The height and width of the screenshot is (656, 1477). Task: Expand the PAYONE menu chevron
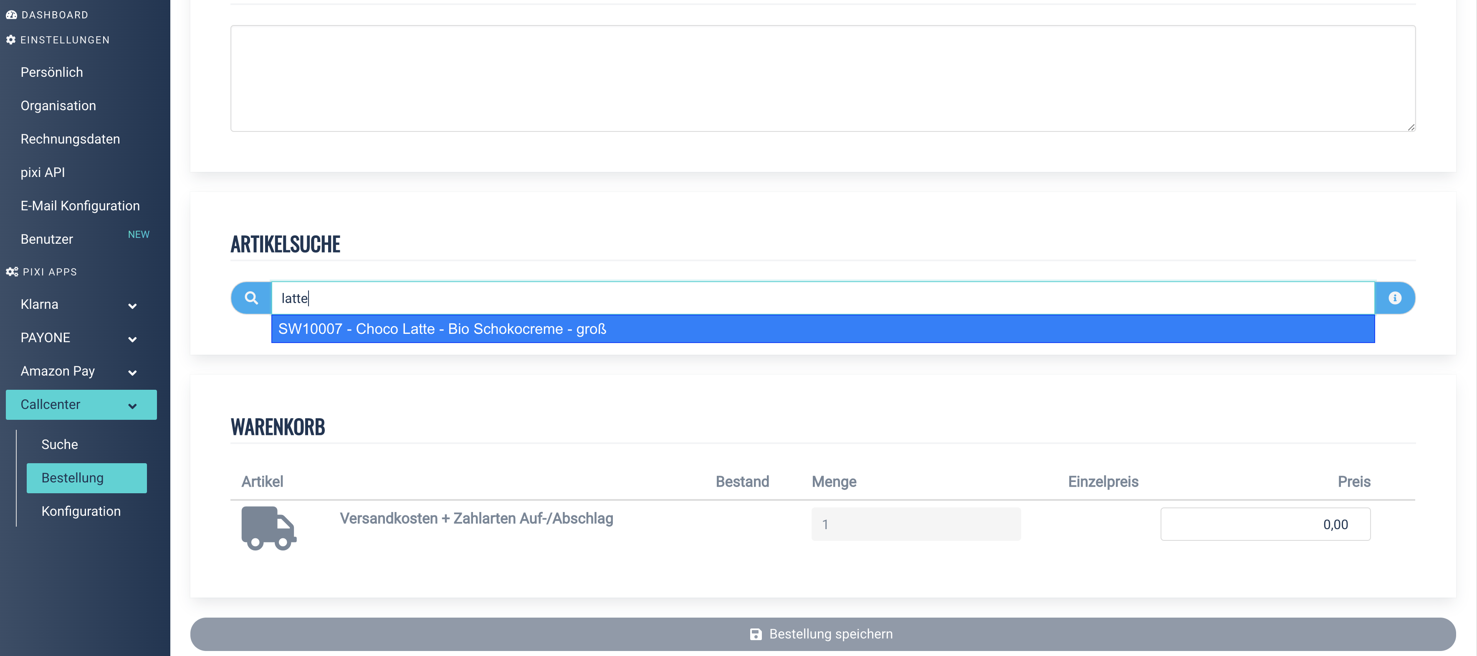coord(132,339)
